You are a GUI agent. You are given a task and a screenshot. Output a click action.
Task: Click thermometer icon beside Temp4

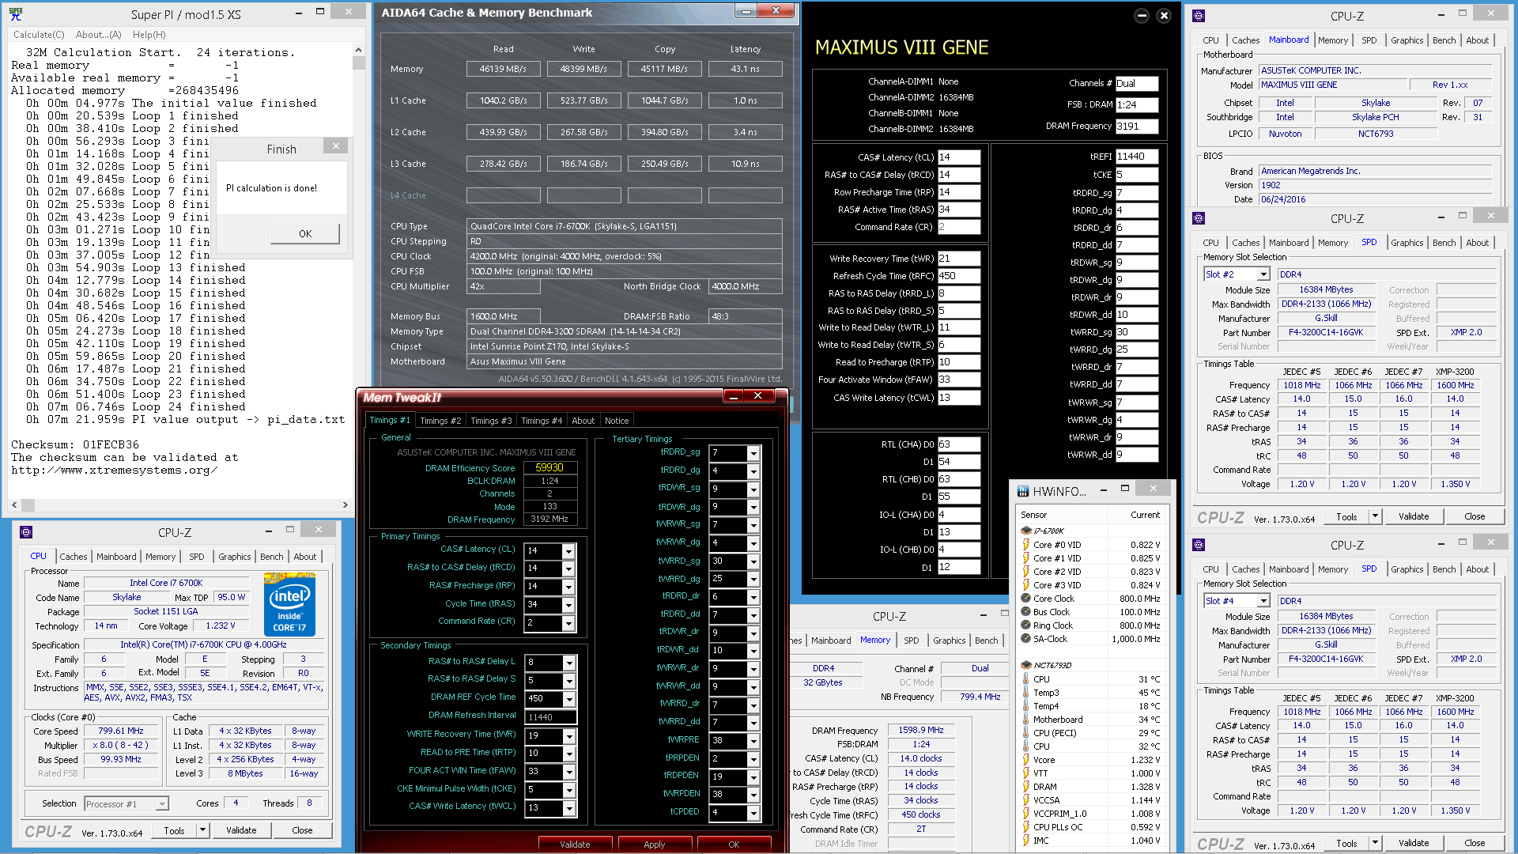1026,706
